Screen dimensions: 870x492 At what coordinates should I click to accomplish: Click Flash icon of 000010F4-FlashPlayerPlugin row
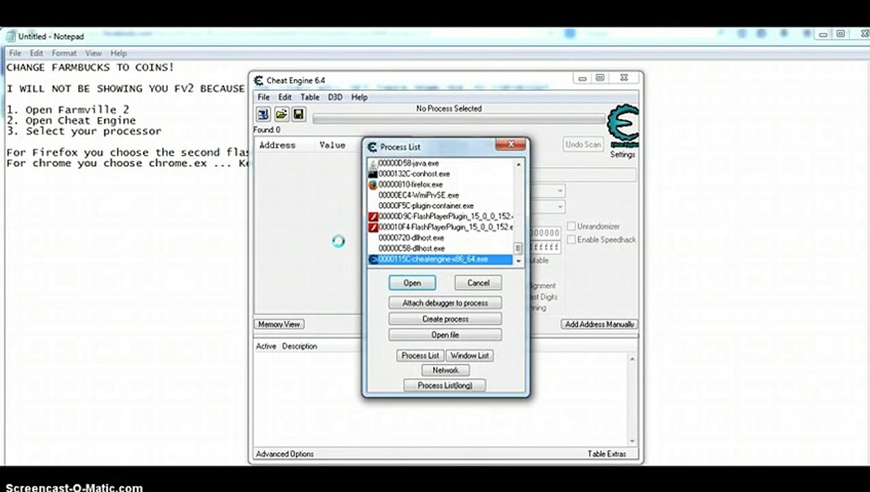click(x=373, y=227)
